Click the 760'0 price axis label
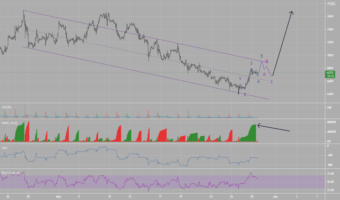Viewport: 340px width, 200px height. (330, 16)
